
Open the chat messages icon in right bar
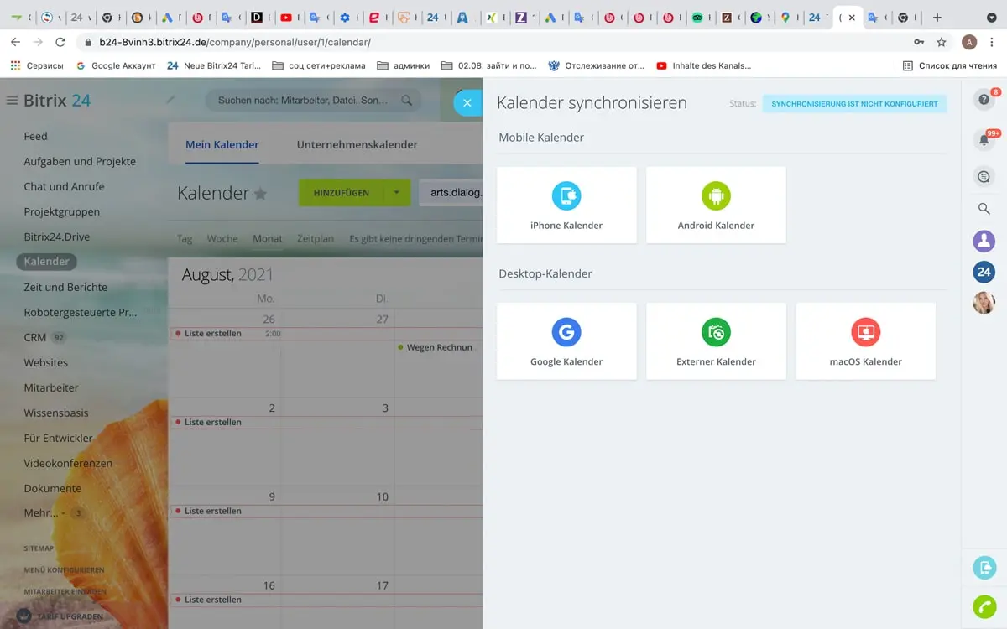(984, 176)
